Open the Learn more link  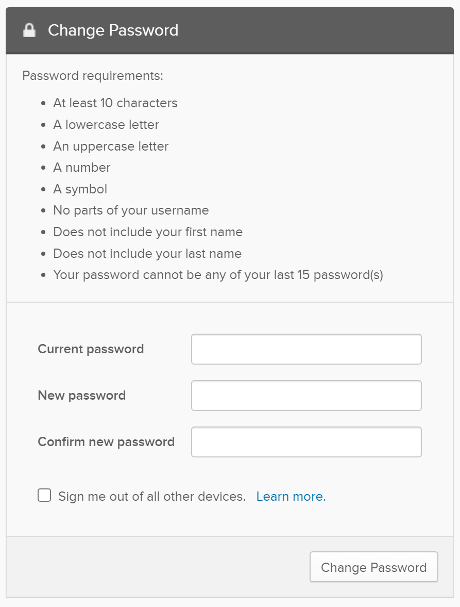tap(291, 497)
